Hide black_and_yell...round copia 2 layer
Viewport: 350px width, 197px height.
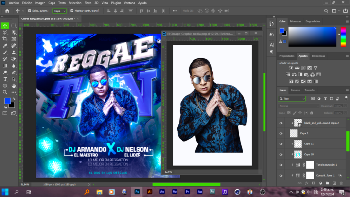(281, 123)
